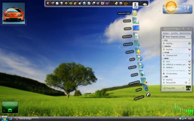Open the Pictures folder in the stack

pyautogui.click(x=142, y=73)
